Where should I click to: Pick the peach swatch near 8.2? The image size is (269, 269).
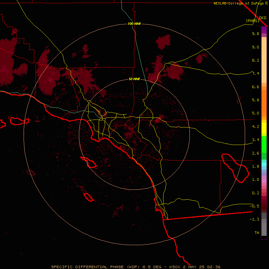(264, 61)
